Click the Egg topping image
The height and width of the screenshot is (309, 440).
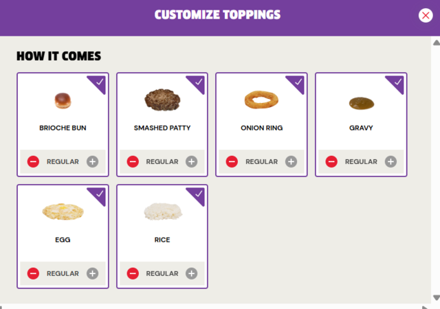pyautogui.click(x=63, y=211)
